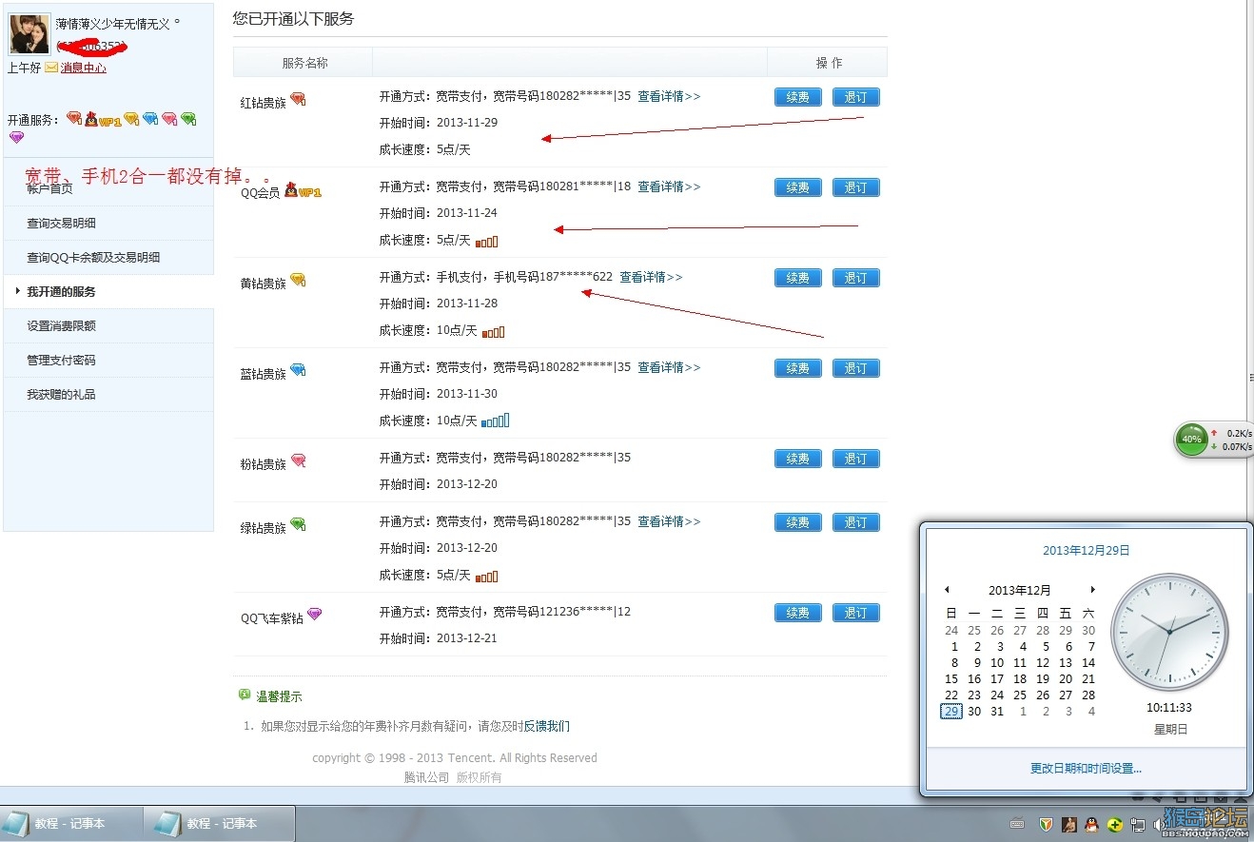Viewport: 1254px width, 842px height.
Task: Click 续费 for 粉钻贵族
Action: tap(798, 459)
